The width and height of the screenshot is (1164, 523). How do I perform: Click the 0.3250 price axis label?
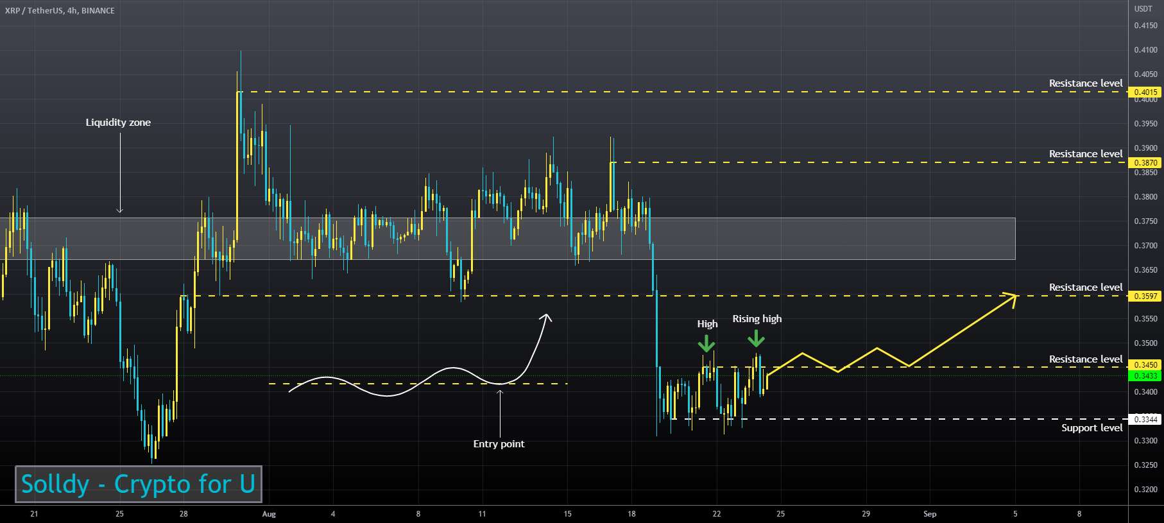[1145, 465]
